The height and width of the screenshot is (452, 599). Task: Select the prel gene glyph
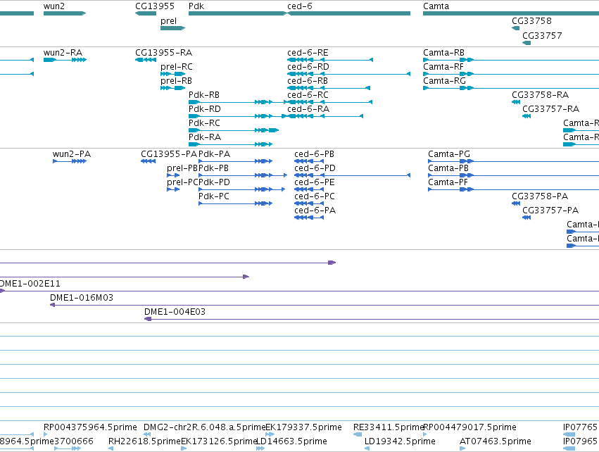pos(172,28)
